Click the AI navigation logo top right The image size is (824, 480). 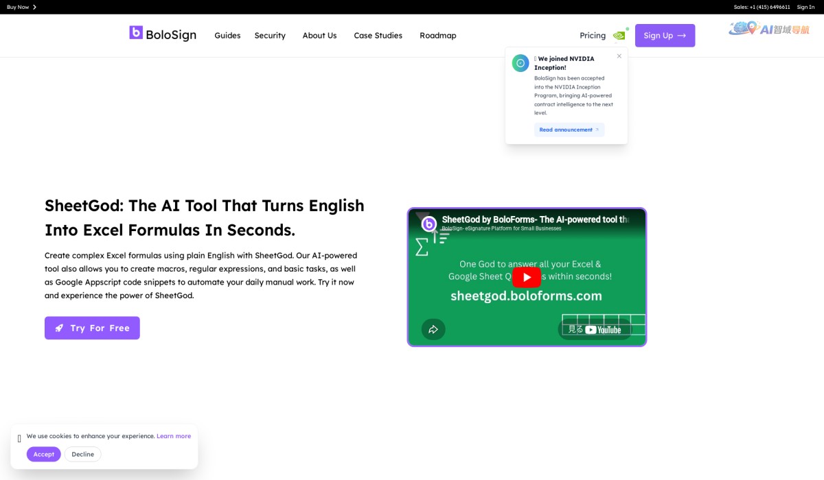[769, 29]
